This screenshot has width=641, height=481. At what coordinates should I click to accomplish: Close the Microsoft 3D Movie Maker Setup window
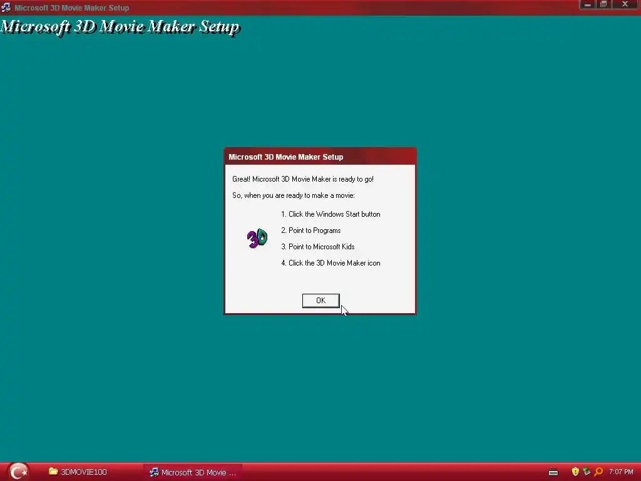(625, 4)
